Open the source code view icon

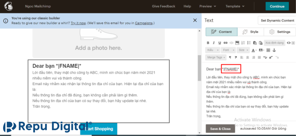pyautogui.click(x=289, y=43)
